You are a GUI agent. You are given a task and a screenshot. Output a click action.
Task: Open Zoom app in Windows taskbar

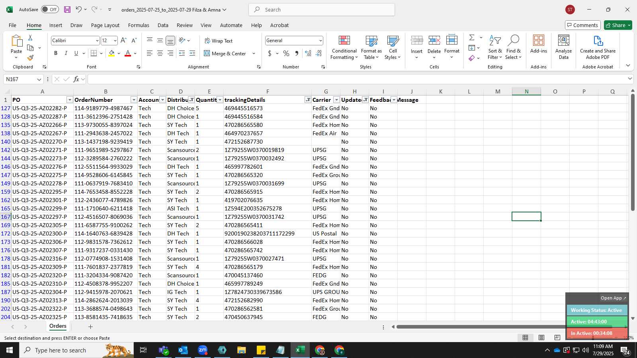pyautogui.click(x=203, y=350)
